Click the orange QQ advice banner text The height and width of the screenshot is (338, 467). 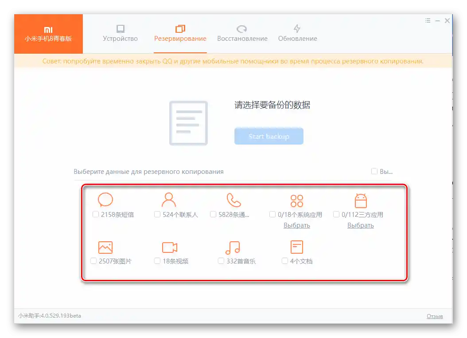click(233, 61)
